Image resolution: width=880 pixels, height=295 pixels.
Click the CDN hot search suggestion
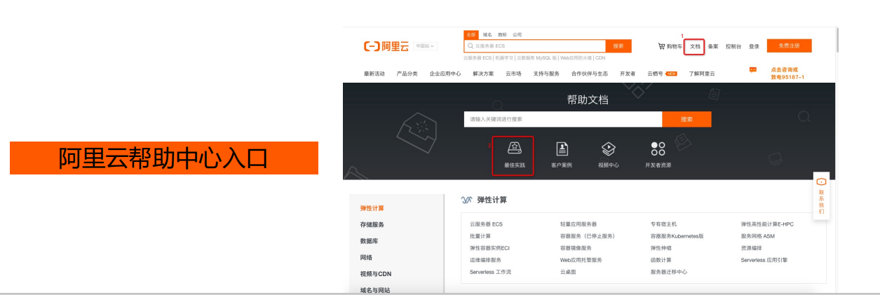coord(600,58)
